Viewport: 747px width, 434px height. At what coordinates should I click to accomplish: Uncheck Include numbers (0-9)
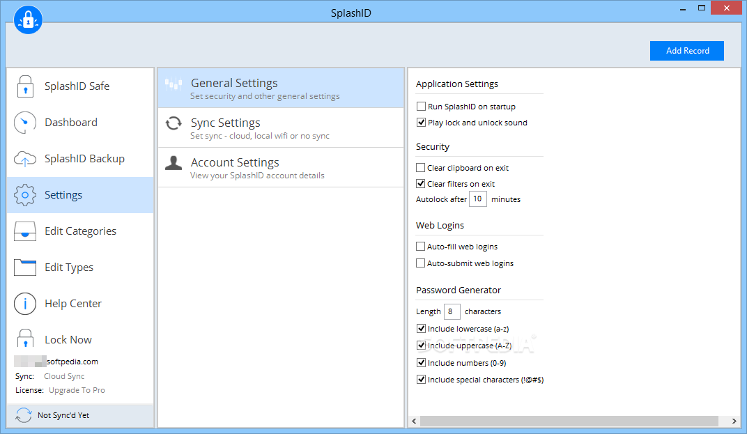421,362
